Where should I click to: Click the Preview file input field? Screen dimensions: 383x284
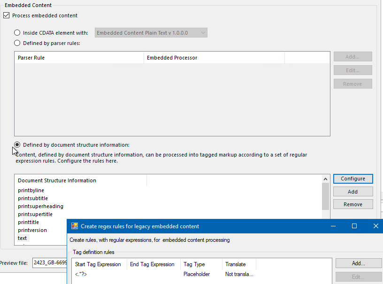pyautogui.click(x=49, y=263)
